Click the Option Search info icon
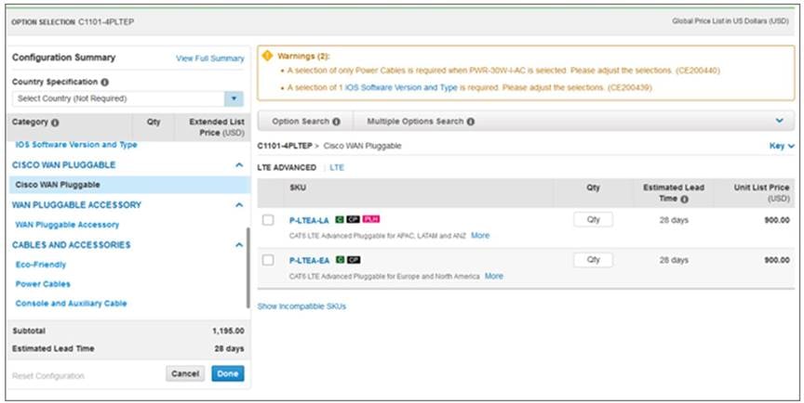Image resolution: width=804 pixels, height=403 pixels. tap(336, 122)
